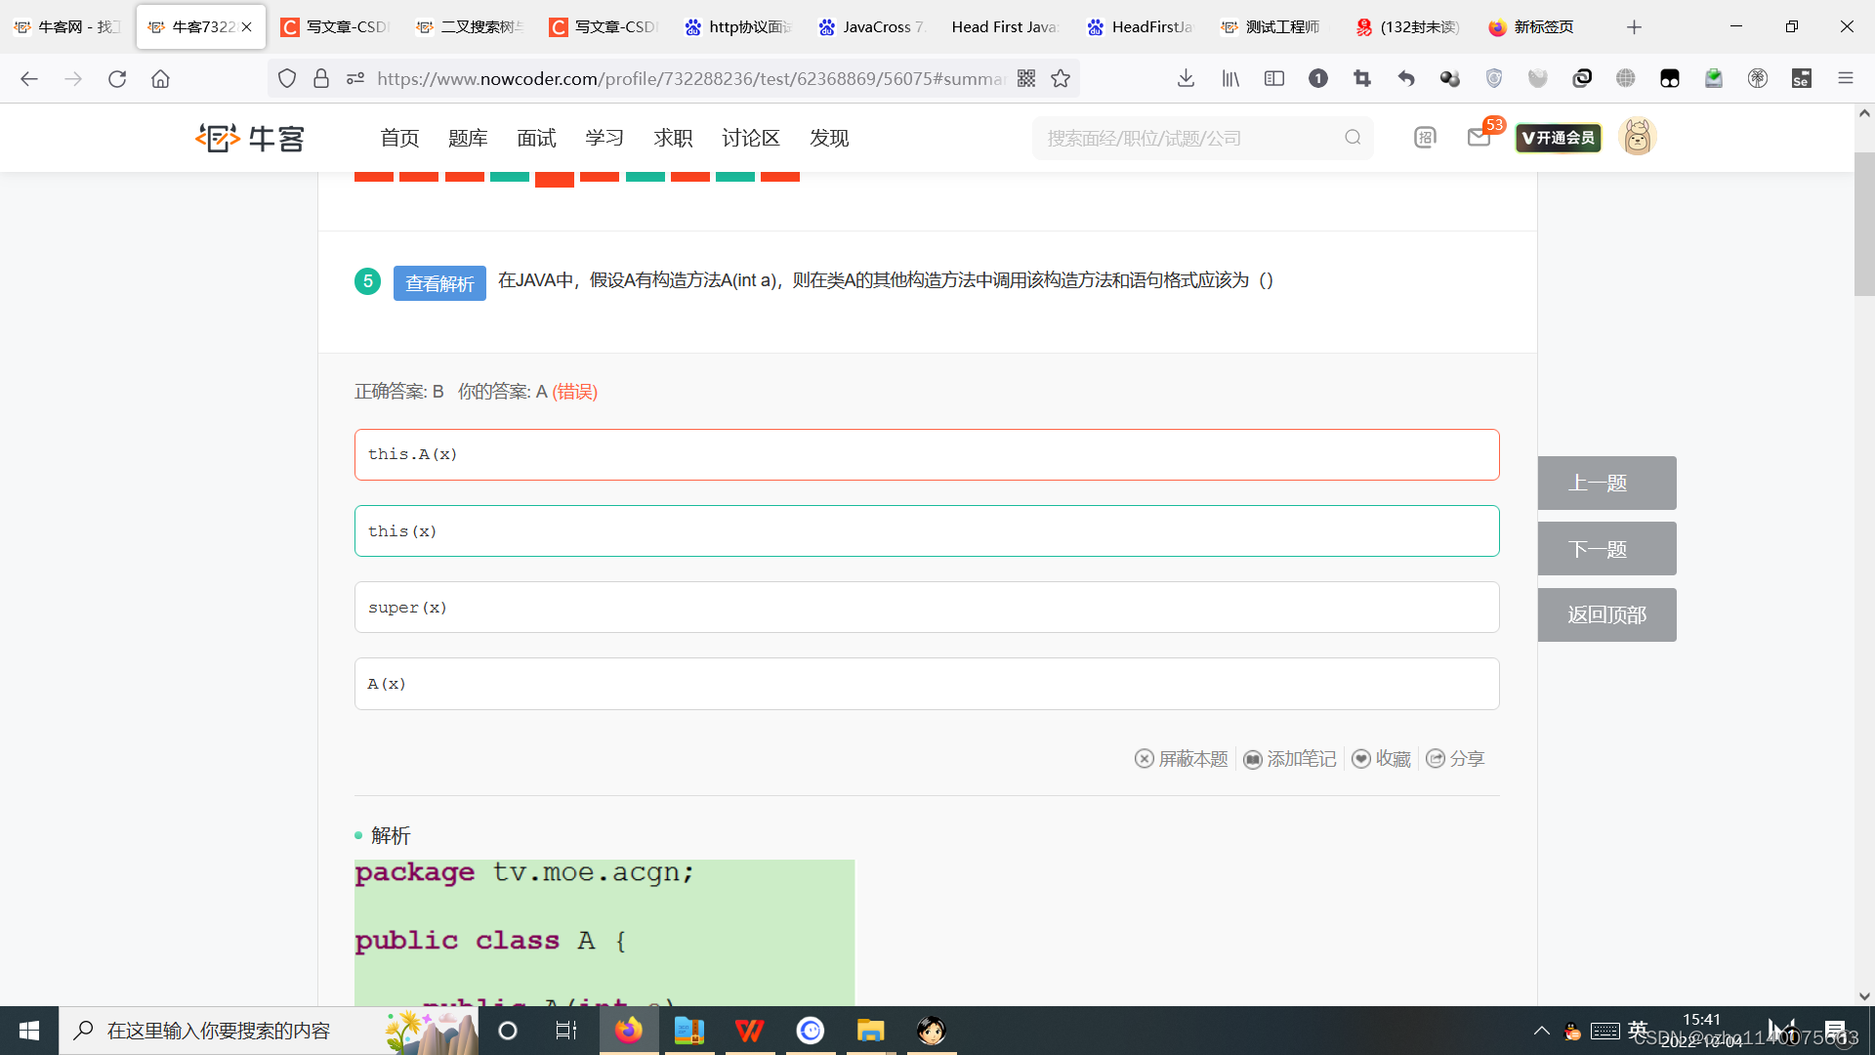The height and width of the screenshot is (1055, 1875).
Task: Select answer option A(x)
Action: (x=927, y=684)
